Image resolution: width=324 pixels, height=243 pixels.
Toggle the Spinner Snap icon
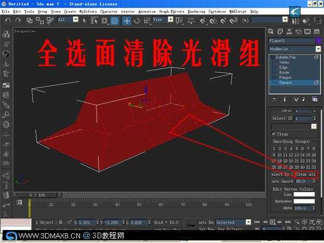click(234, 20)
